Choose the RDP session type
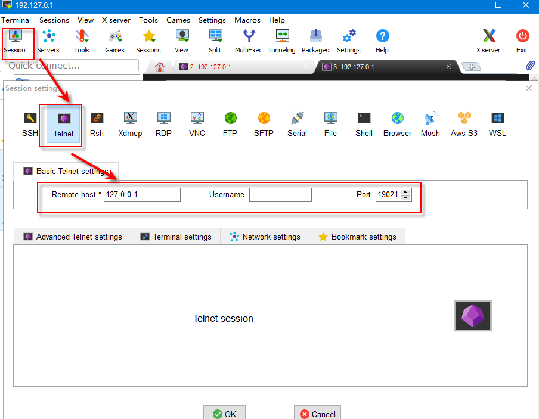 tap(163, 125)
